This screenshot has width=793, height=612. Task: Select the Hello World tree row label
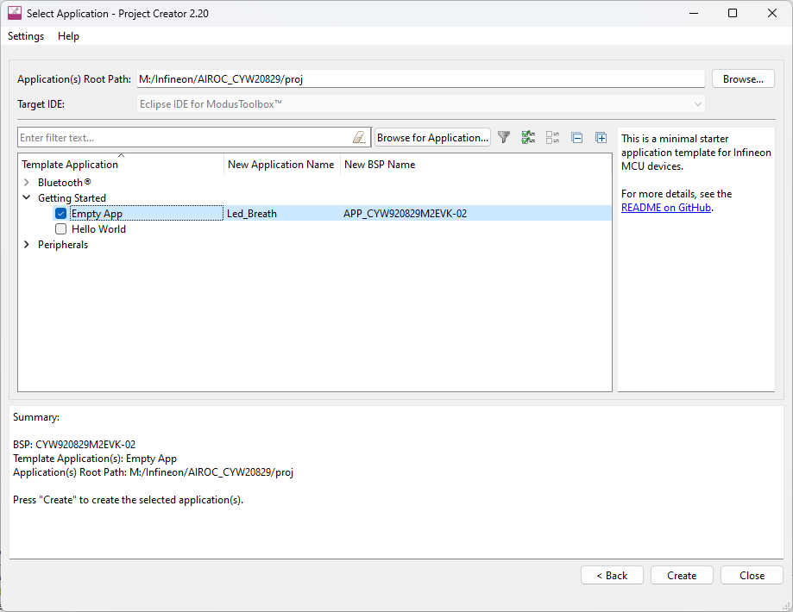click(98, 229)
